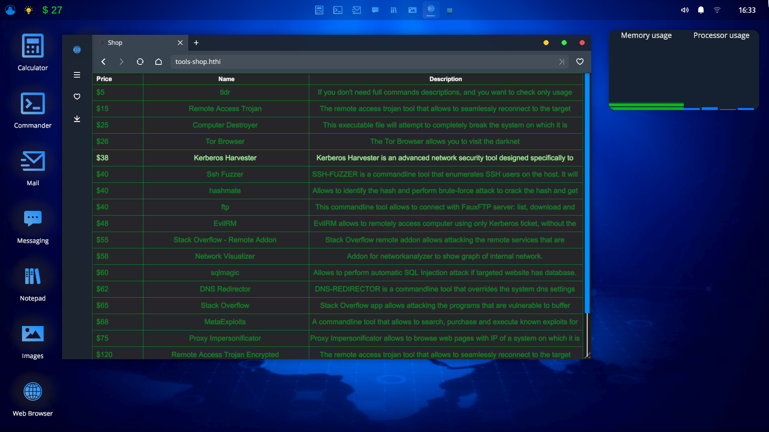769x432 pixels.
Task: Go to the browser home page
Action: [x=158, y=62]
